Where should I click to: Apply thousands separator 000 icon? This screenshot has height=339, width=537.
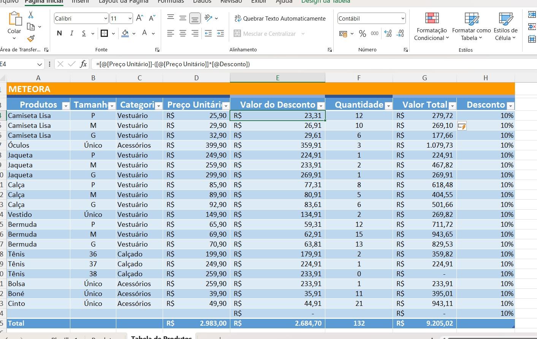tap(375, 33)
